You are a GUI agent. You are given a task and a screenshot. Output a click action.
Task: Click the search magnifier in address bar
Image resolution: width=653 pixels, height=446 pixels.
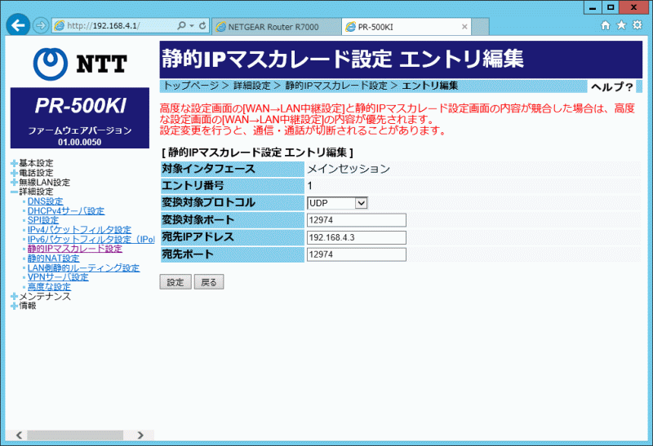[x=181, y=26]
